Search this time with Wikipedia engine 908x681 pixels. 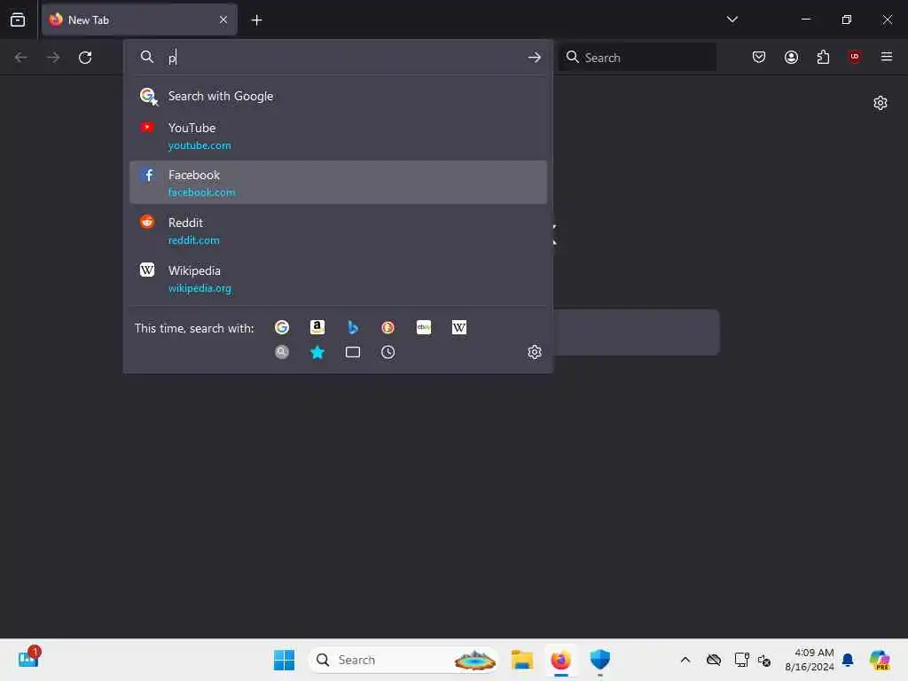pyautogui.click(x=459, y=327)
